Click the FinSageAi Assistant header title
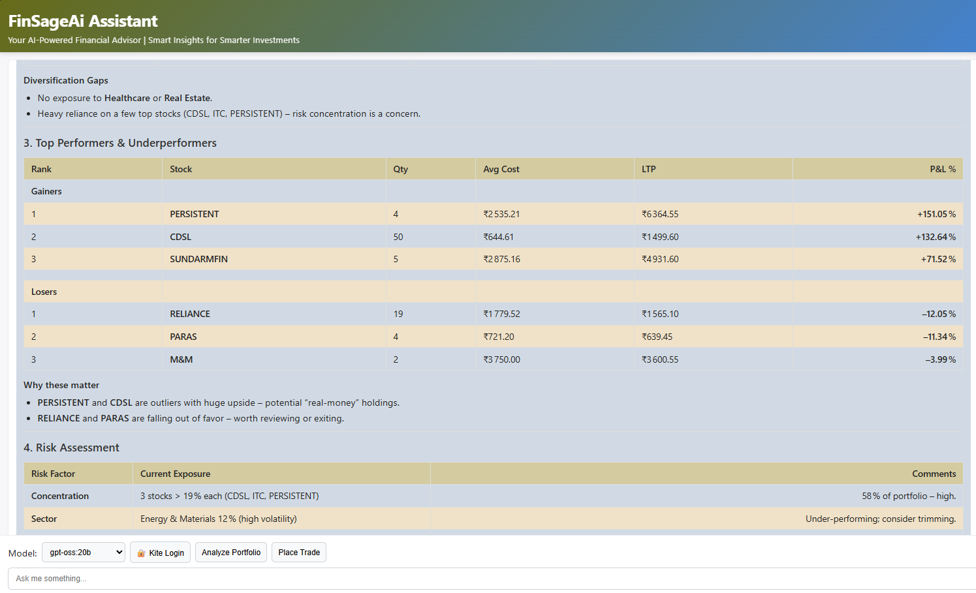The width and height of the screenshot is (976, 593). (82, 21)
